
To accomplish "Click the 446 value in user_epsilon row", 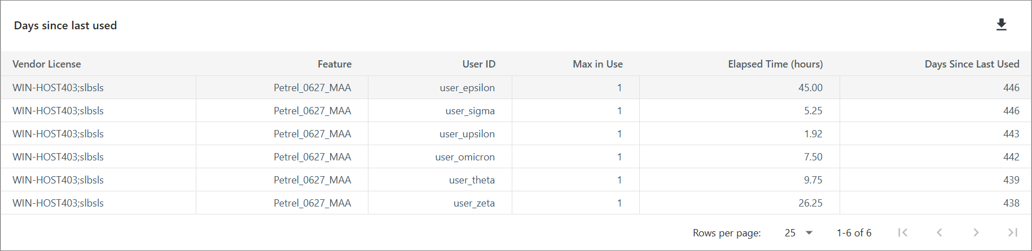I will pyautogui.click(x=1011, y=88).
